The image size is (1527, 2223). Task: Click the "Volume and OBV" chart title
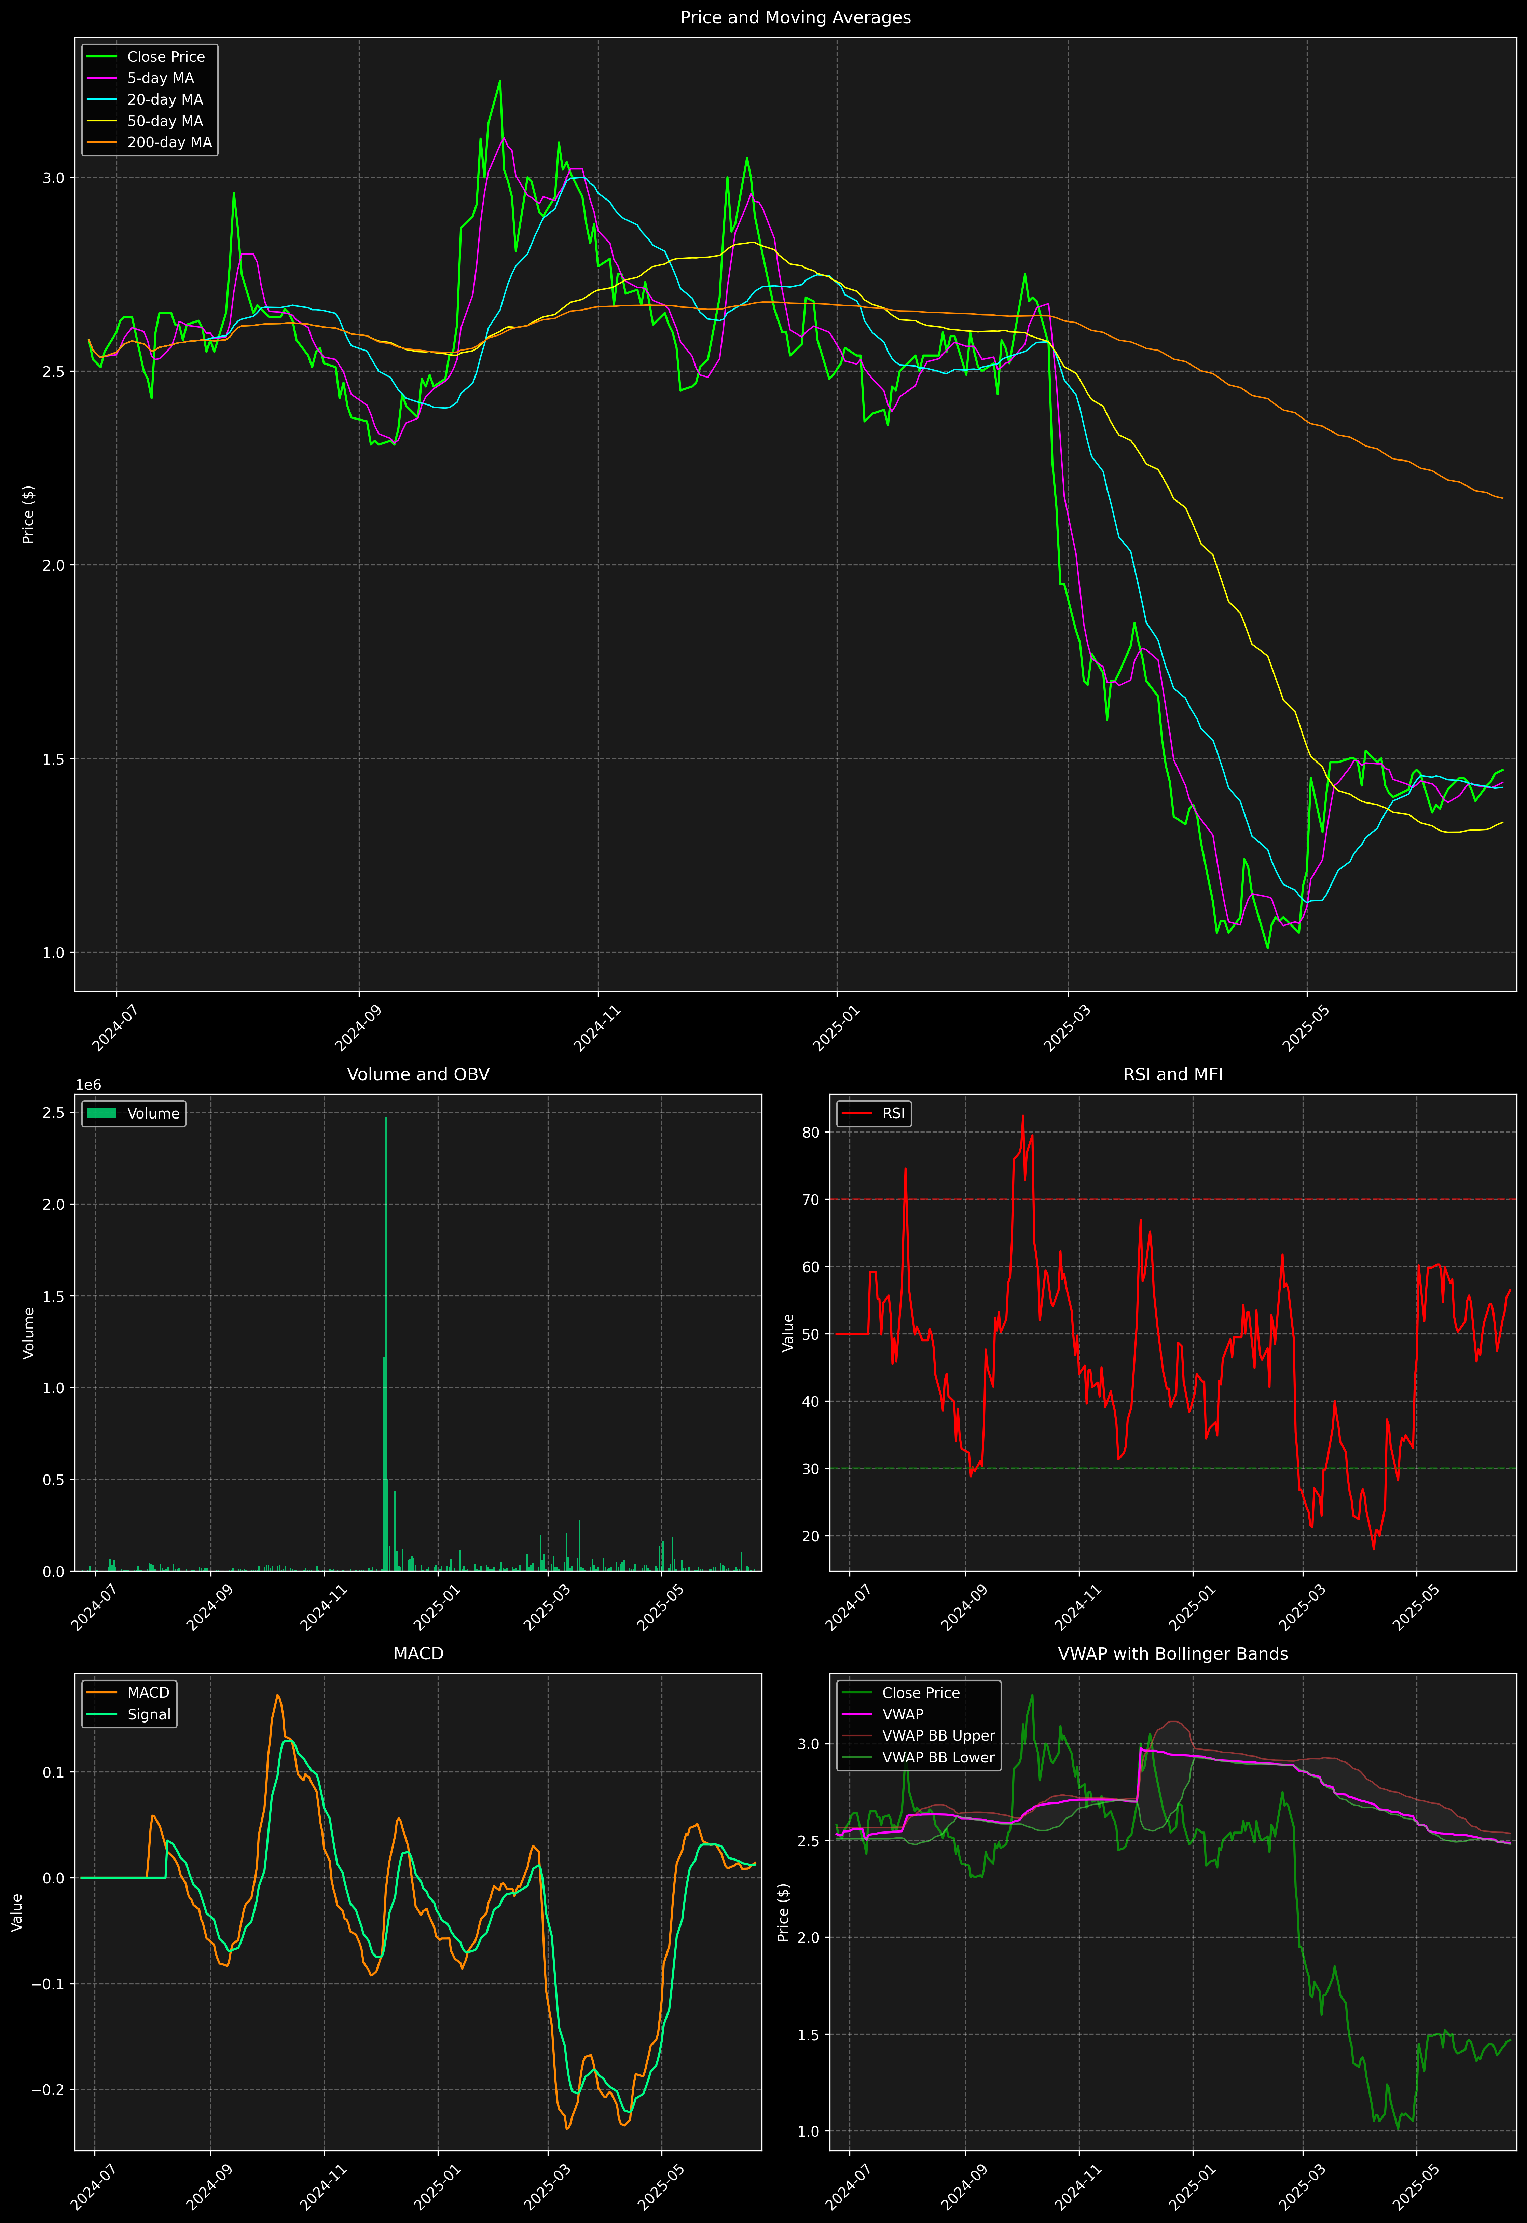click(418, 1074)
